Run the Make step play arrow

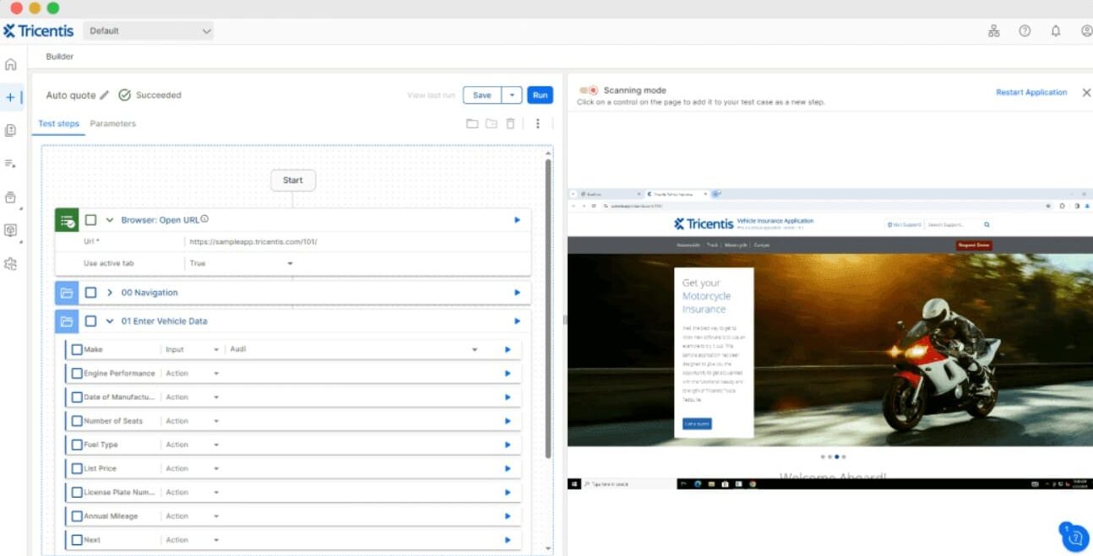tap(508, 349)
